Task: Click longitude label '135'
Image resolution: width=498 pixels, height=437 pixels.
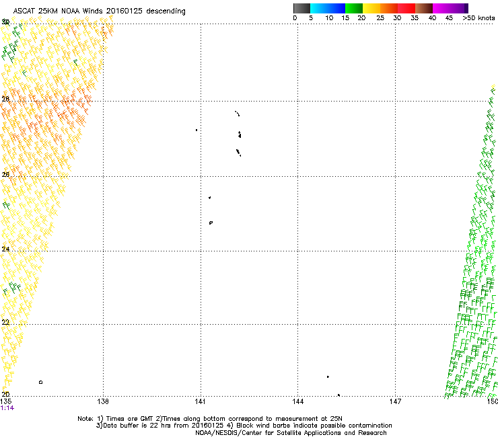Action: tap(5, 401)
